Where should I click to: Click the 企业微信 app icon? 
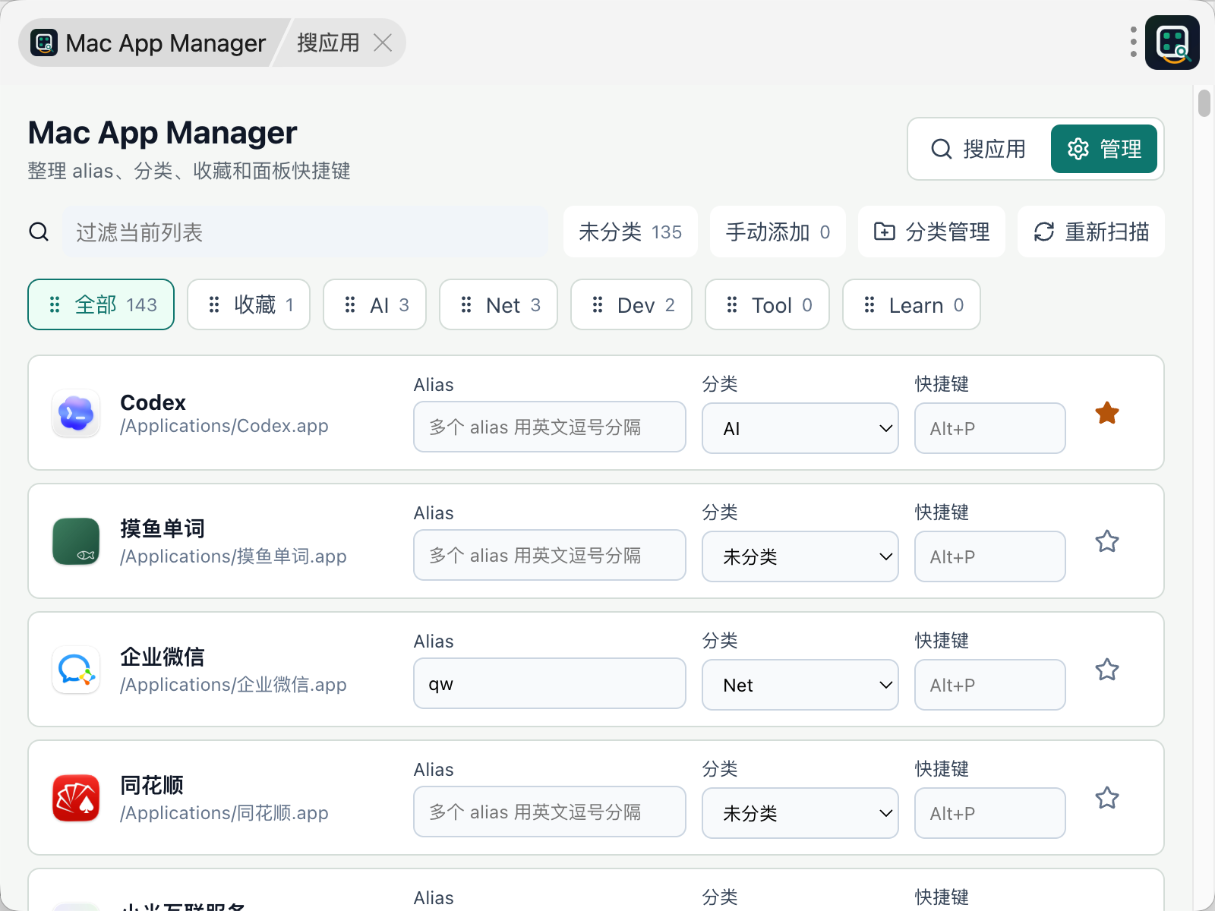pyautogui.click(x=76, y=670)
